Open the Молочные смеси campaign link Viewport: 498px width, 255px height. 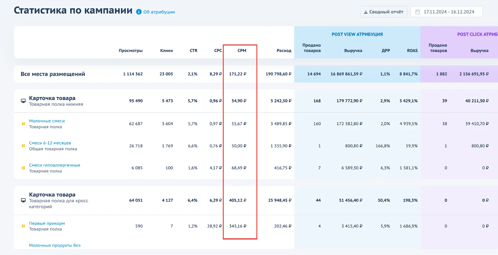tap(47, 121)
